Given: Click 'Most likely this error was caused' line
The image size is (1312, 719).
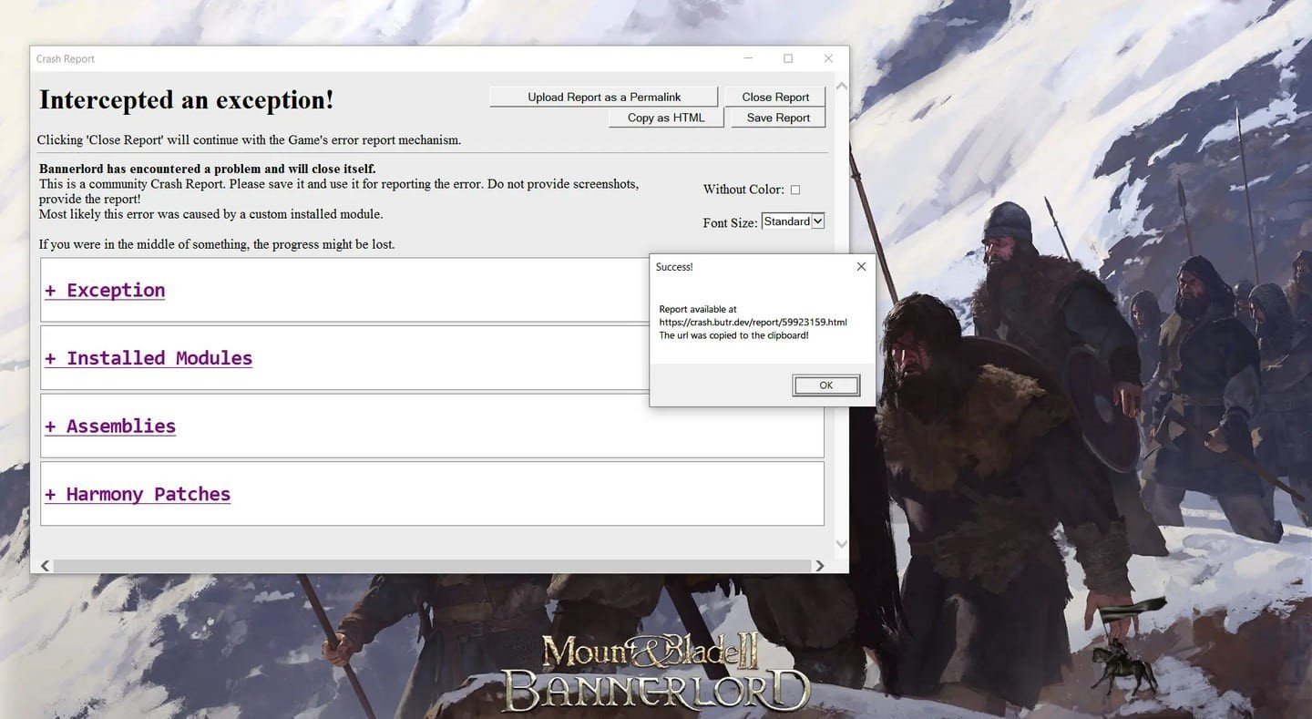Looking at the screenshot, I should point(211,214).
